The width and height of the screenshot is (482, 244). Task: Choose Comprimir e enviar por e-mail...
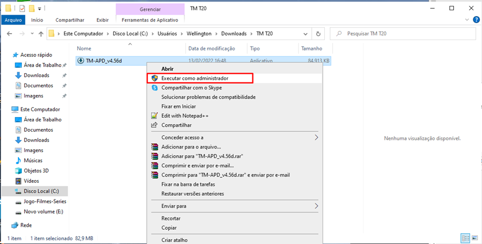tap(235, 165)
